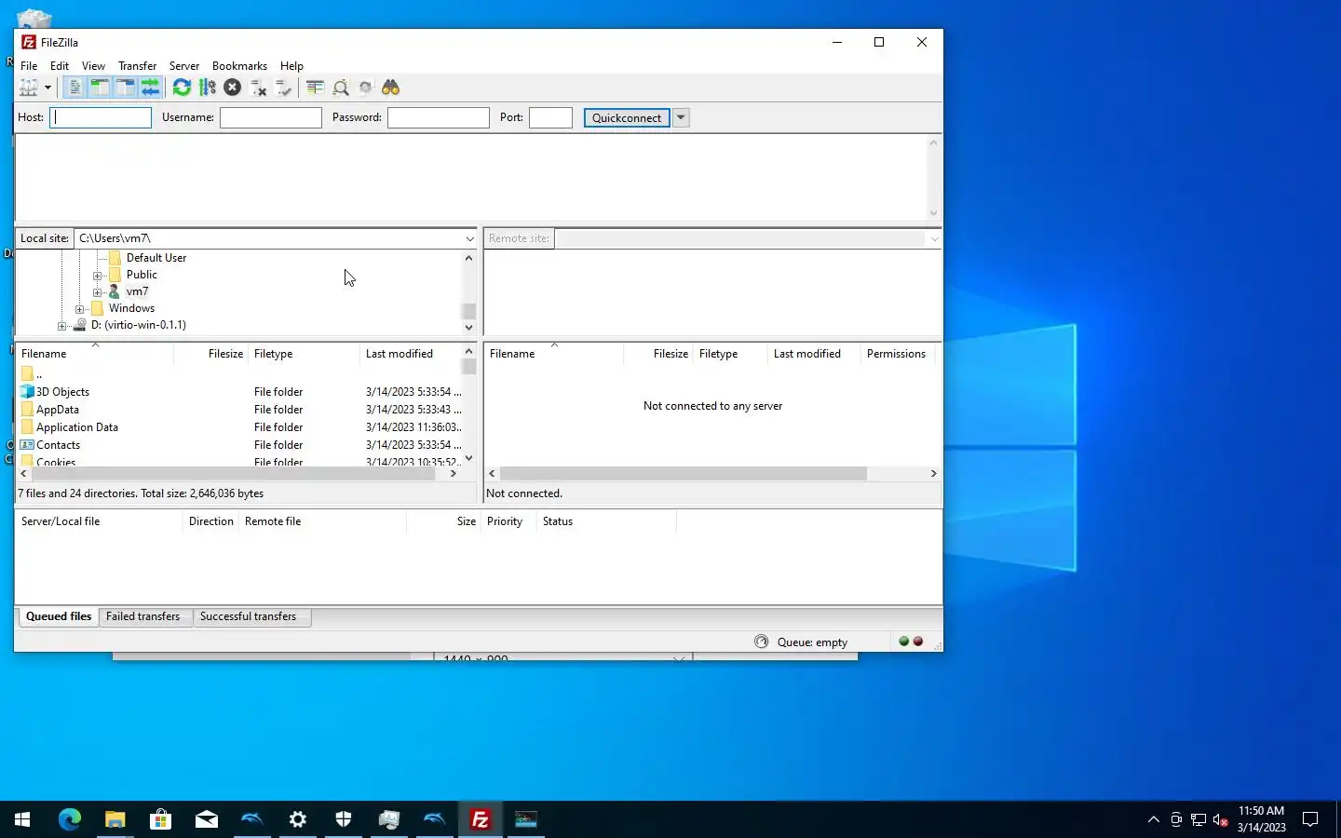Screen dimensions: 1341x838
Task: Open the File menu
Action: tap(29, 66)
